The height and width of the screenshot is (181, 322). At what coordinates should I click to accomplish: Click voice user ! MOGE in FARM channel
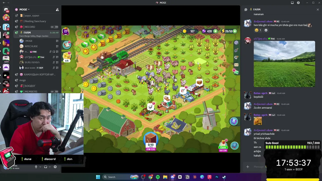(x=39, y=41)
